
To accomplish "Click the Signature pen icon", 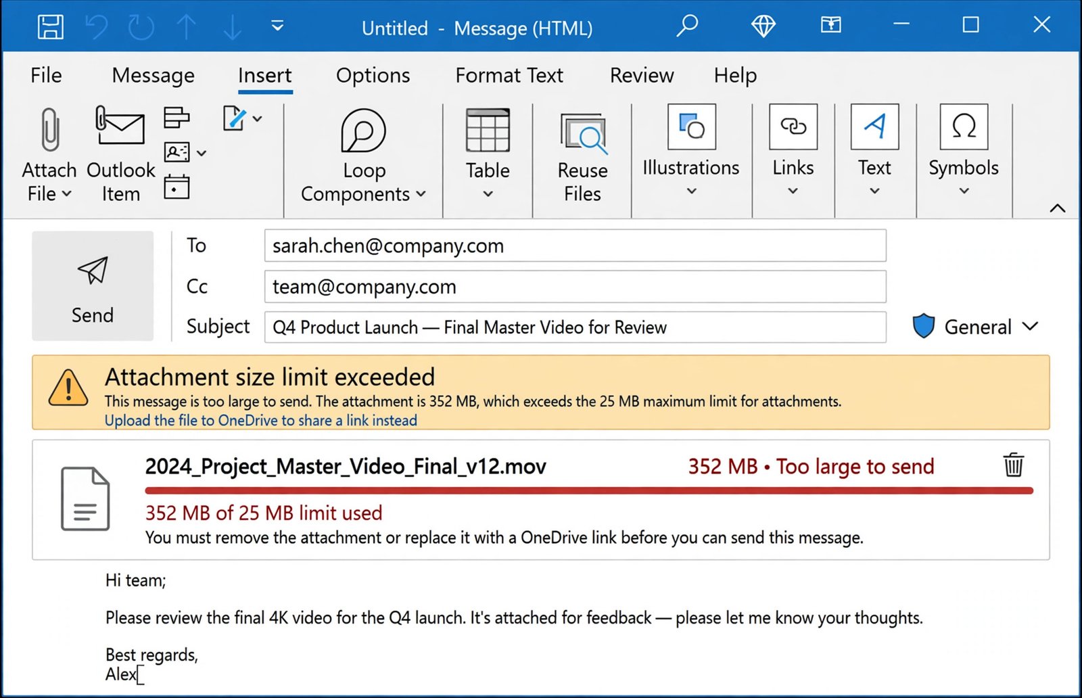I will (234, 118).
